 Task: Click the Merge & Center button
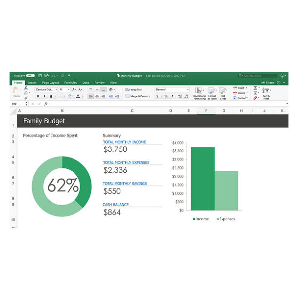137,96
